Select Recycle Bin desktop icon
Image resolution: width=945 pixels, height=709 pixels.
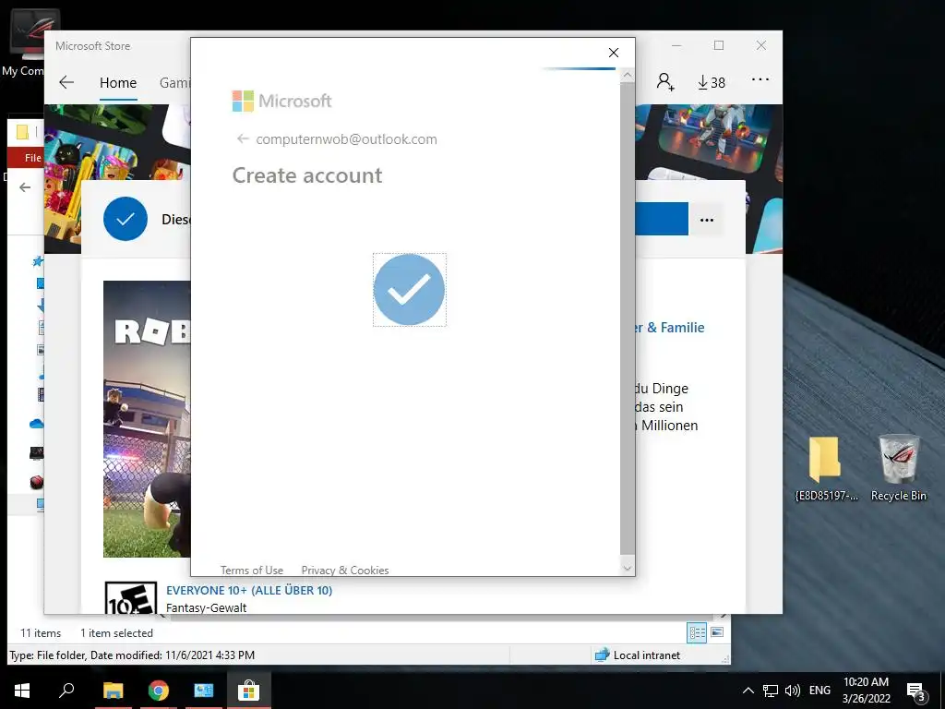899,468
